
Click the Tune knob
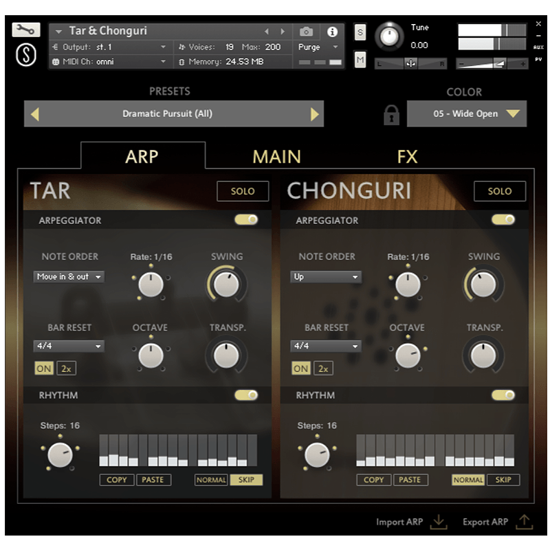tap(389, 36)
